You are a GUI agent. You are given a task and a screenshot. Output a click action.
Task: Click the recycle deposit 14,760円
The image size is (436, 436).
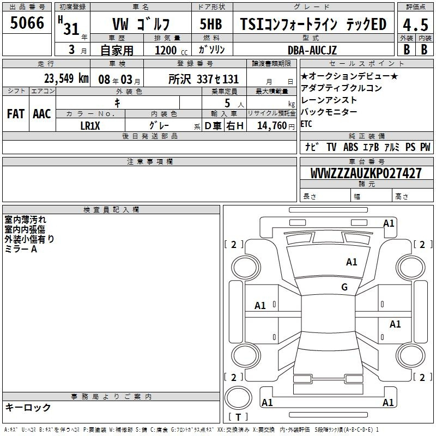click(276, 126)
